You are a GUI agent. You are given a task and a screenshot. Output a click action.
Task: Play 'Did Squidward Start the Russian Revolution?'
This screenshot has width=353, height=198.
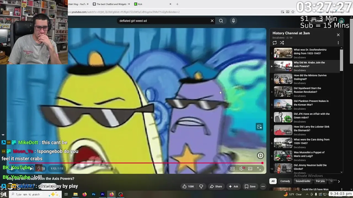305,92
